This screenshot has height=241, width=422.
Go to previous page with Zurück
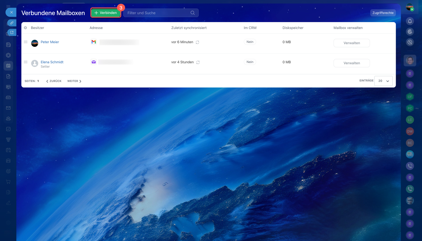[54, 81]
